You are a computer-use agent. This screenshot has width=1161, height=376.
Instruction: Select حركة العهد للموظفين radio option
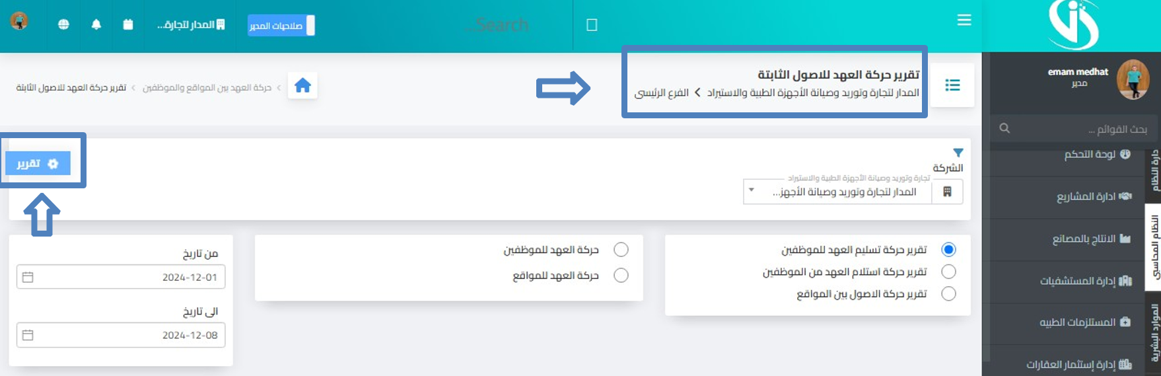(x=621, y=249)
